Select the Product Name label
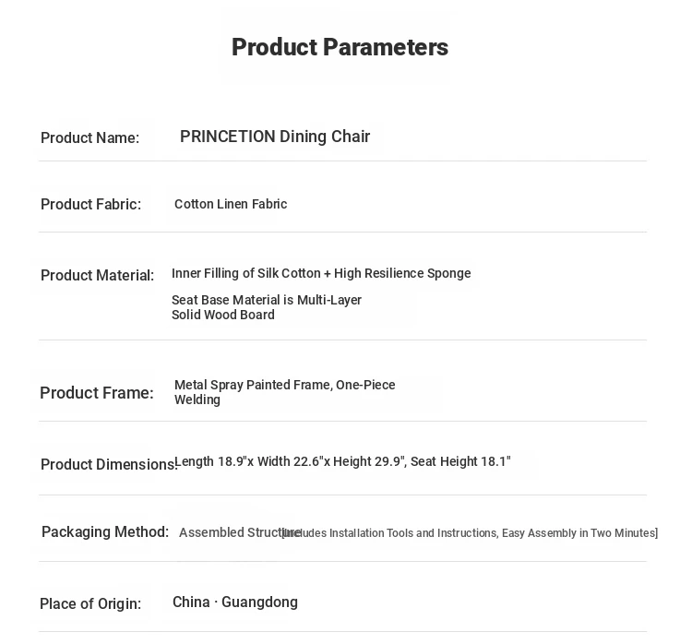The image size is (692, 644). pos(89,138)
